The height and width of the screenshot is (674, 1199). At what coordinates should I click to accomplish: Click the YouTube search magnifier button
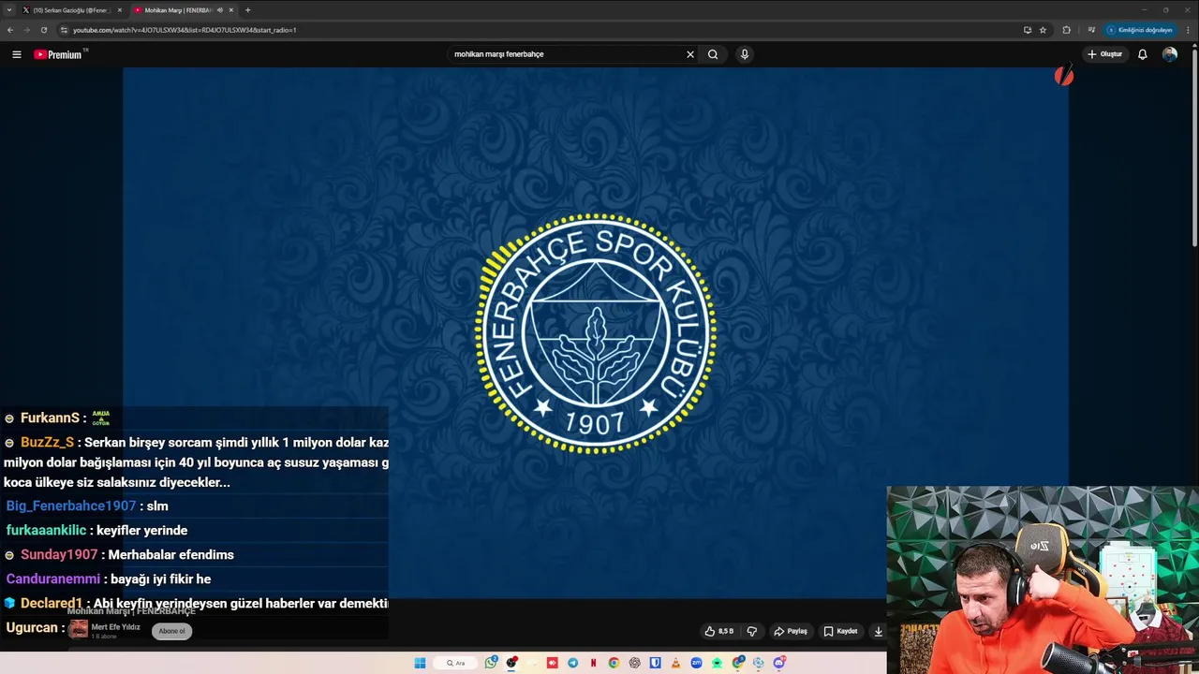(713, 54)
